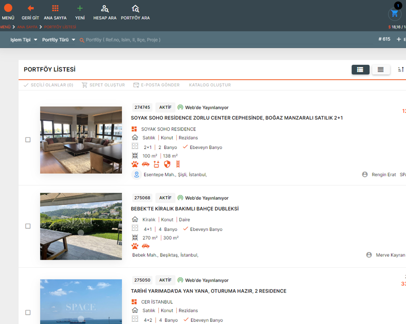Click Web'de Yayınlanıyor text on listing 275068
This screenshot has width=406, height=324.
pyautogui.click(x=207, y=198)
